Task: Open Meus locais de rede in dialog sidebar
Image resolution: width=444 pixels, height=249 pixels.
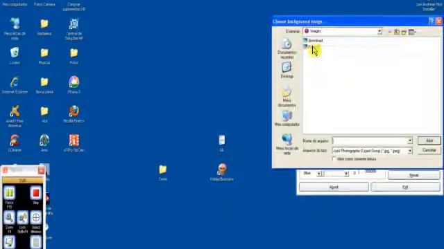Action: (x=287, y=144)
